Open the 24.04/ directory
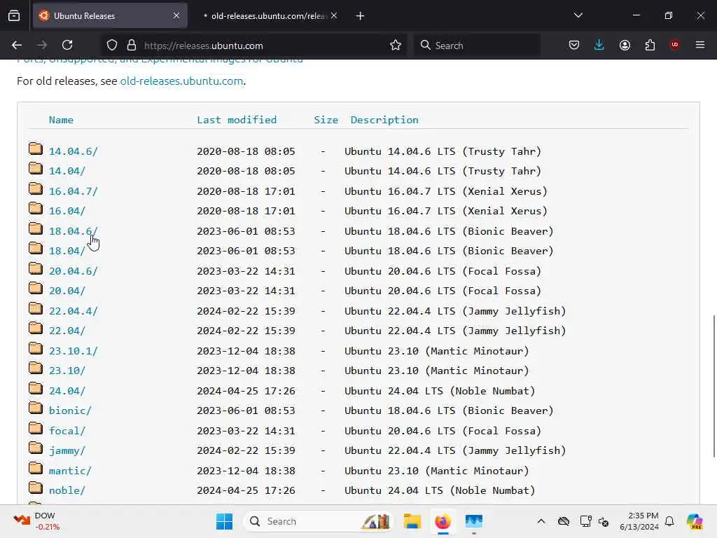The image size is (717, 538). [67, 391]
